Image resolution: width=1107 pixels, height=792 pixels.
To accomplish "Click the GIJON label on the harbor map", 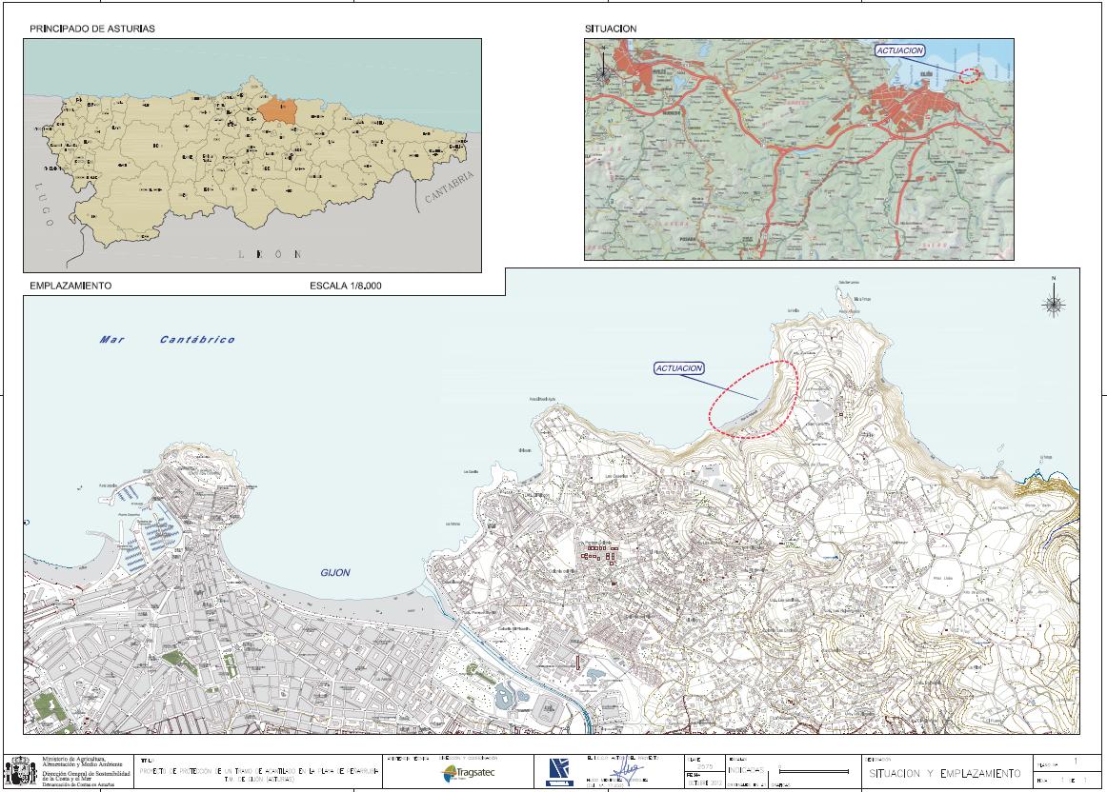I will 333,572.
